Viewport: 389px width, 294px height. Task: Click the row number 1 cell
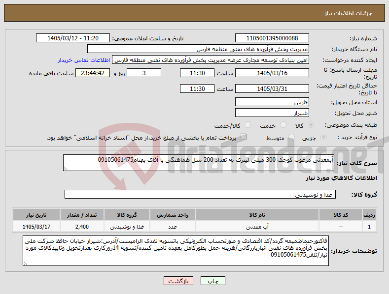(369, 227)
